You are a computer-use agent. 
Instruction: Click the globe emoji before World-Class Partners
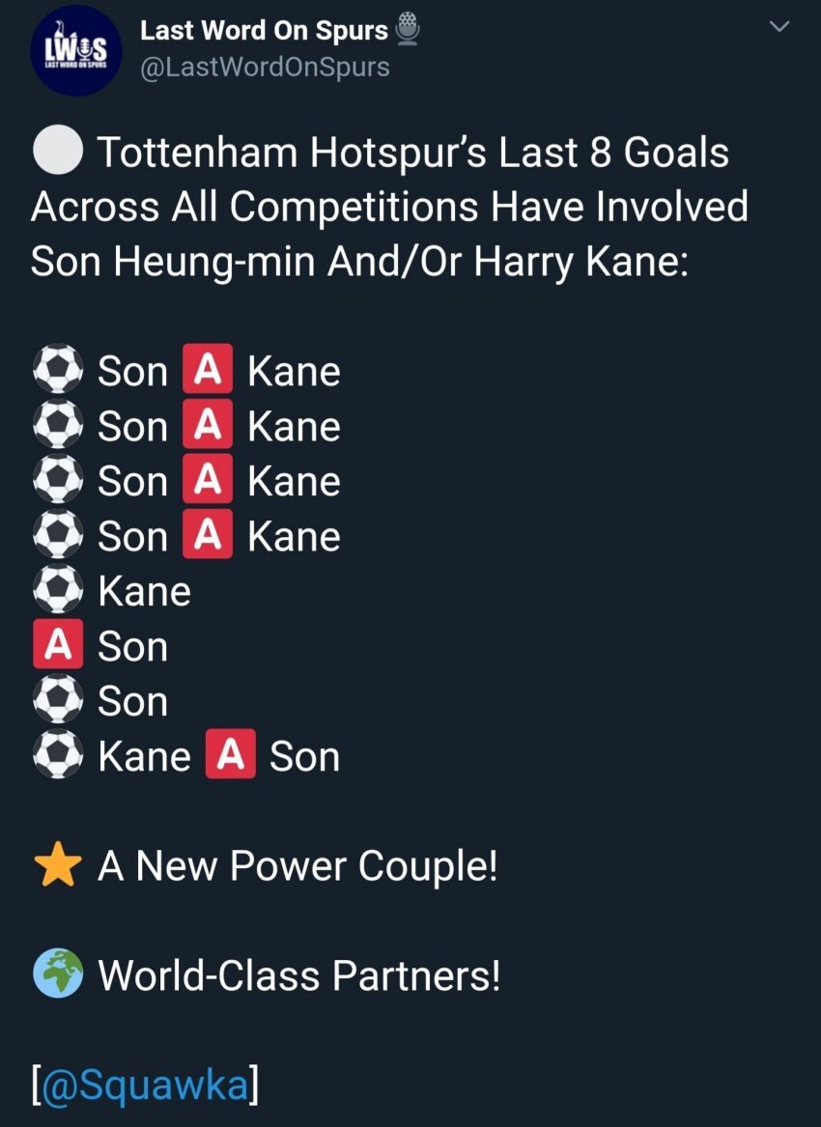pos(58,975)
